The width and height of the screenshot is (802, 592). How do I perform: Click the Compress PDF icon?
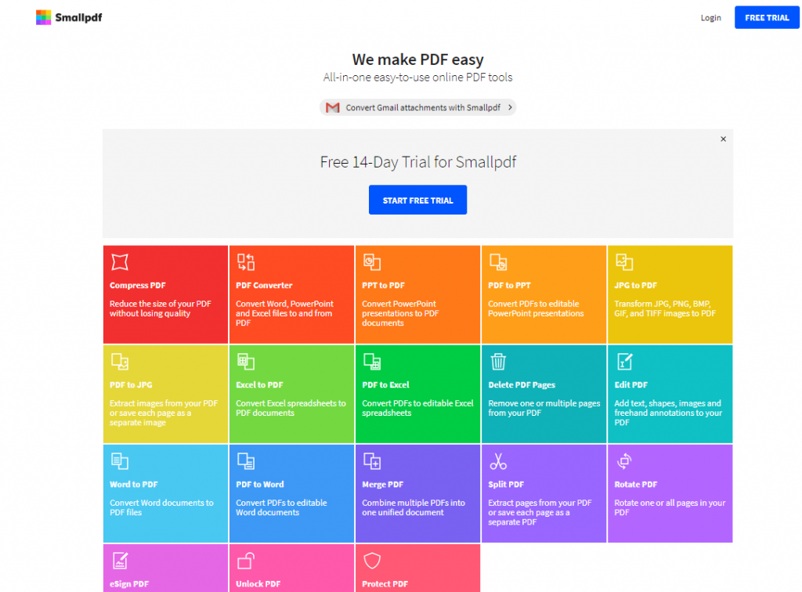coord(120,262)
